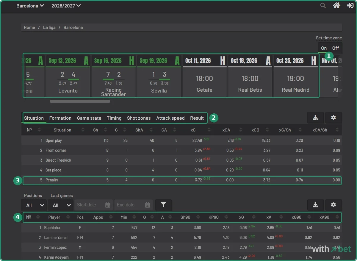This screenshot has width=357, height=261.
Task: Expand the Last games All dropdown
Action: click(x=61, y=205)
